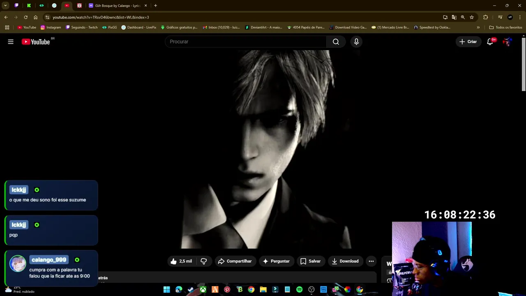Open Windows Start menu
Image resolution: width=526 pixels, height=296 pixels.
(167, 290)
